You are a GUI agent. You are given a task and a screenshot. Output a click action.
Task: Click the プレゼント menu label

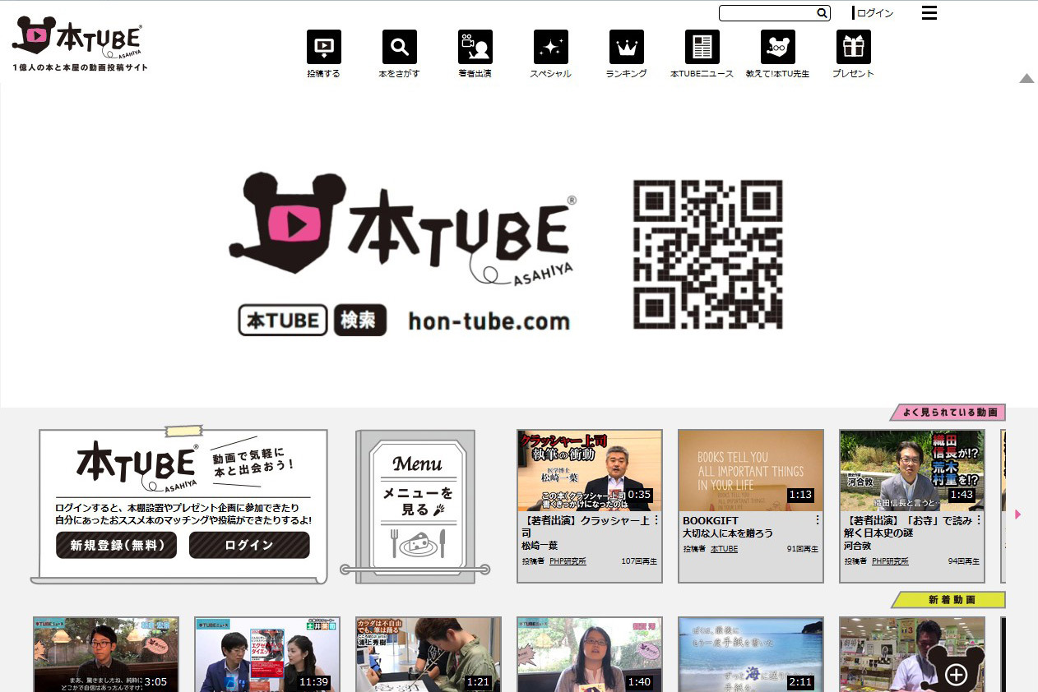(854, 73)
